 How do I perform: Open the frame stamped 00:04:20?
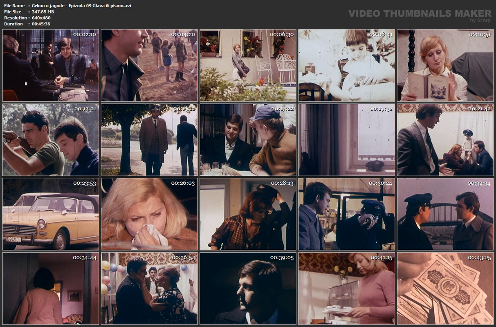tap(149, 65)
